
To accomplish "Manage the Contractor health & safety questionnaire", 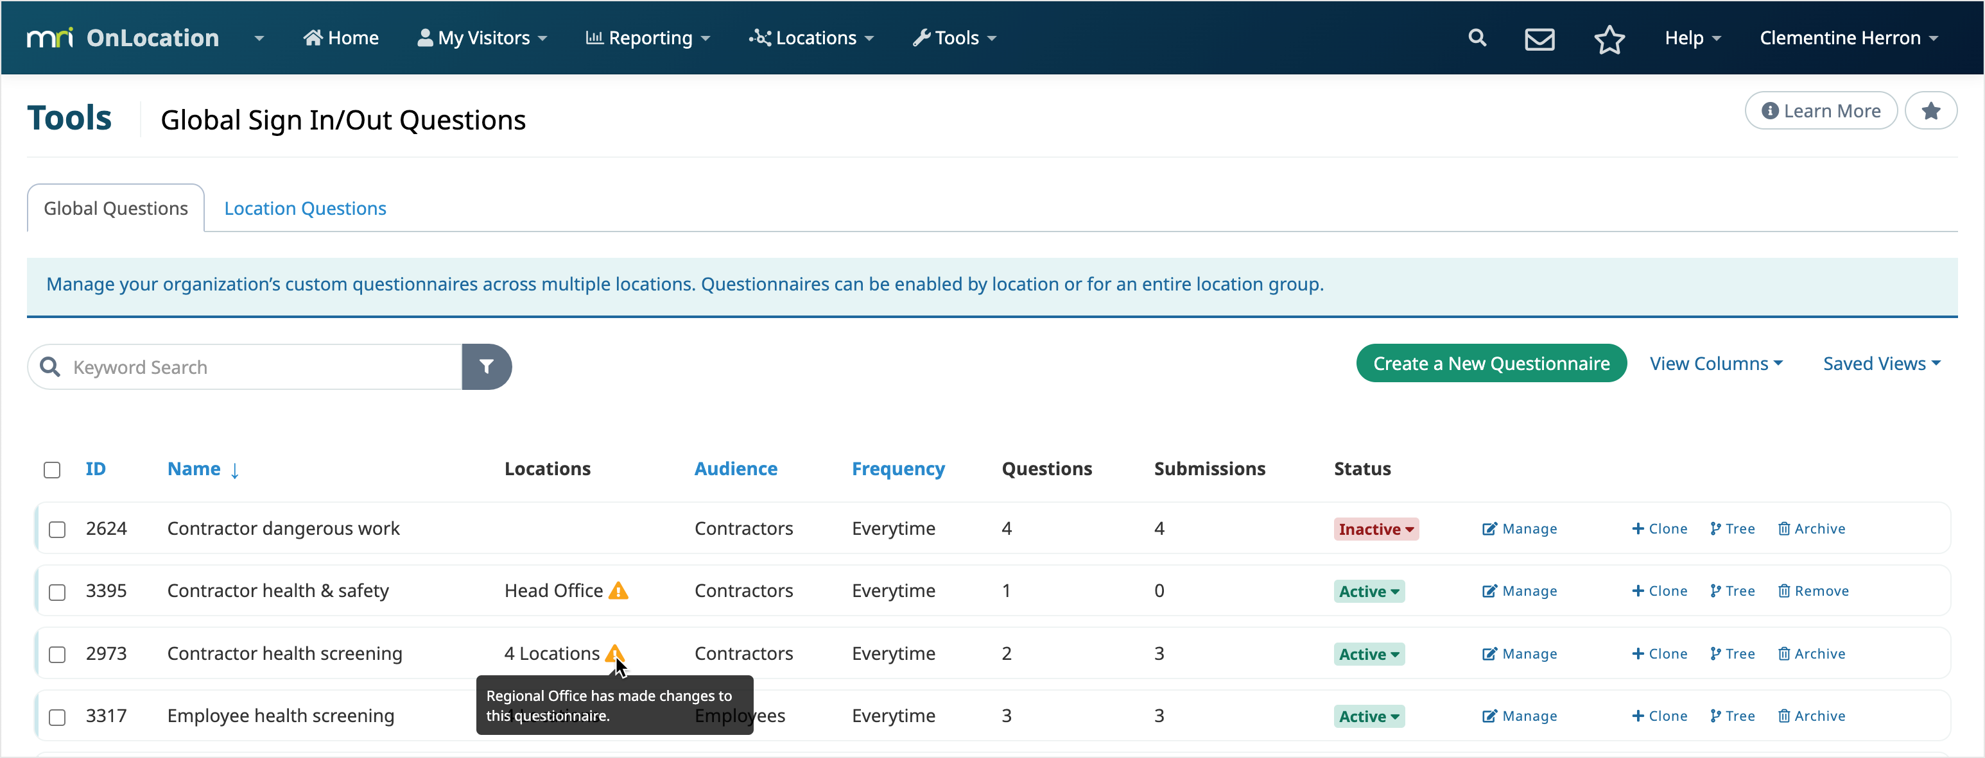I will tap(1520, 591).
